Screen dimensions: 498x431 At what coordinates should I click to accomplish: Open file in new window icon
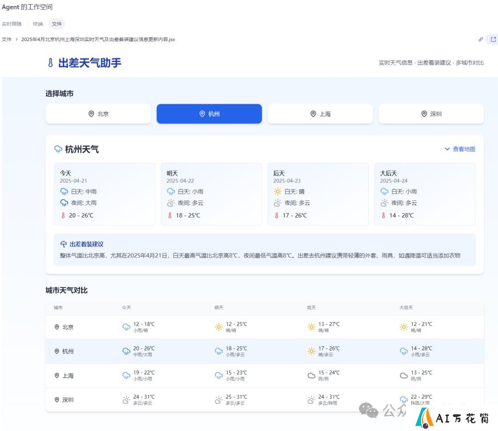click(493, 39)
